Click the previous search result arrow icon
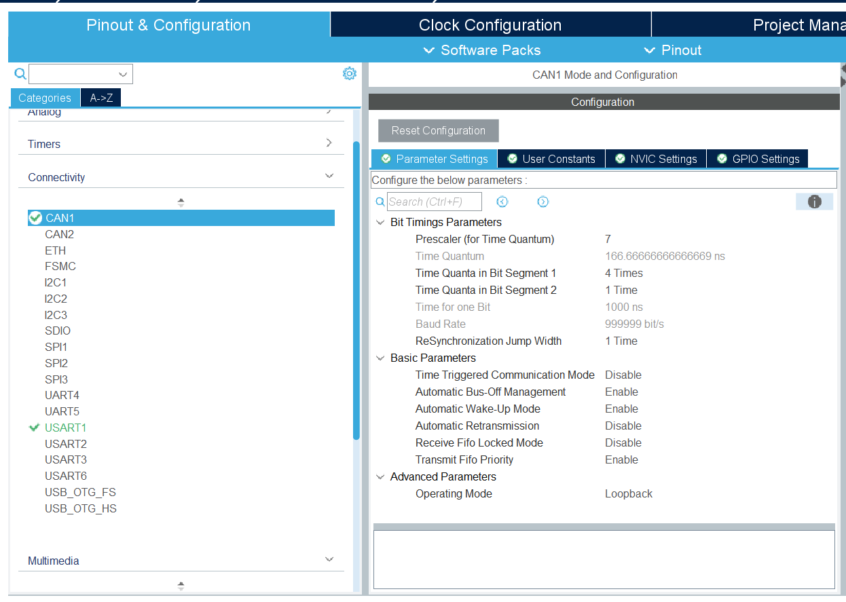This screenshot has height=602, width=846. (502, 202)
